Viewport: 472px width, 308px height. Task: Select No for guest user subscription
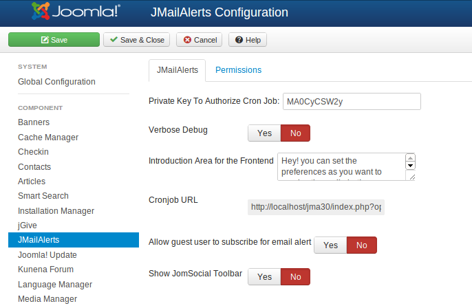361,245
